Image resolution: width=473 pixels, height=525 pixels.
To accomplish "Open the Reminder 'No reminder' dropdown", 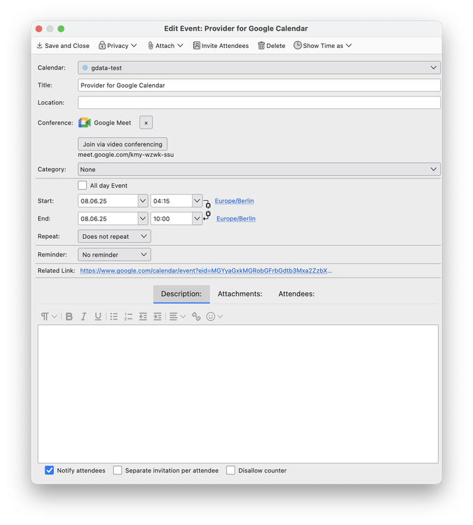I will click(x=114, y=255).
